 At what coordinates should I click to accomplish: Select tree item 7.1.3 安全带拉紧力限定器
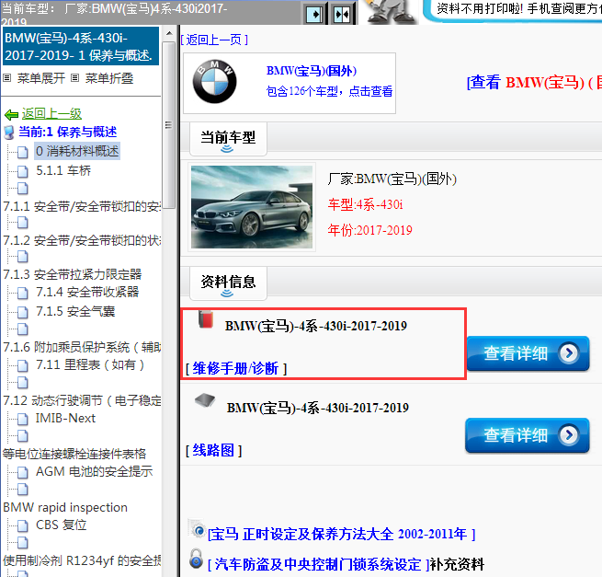coord(73,274)
